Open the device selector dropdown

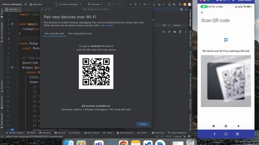point(68,4)
